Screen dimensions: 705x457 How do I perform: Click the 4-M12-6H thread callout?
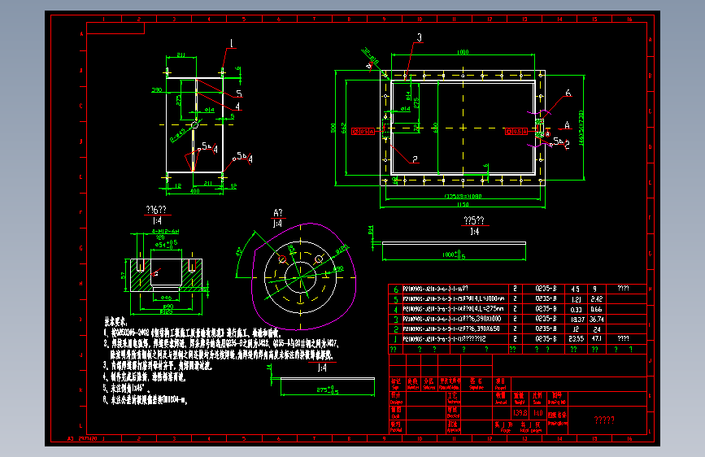click(x=165, y=232)
